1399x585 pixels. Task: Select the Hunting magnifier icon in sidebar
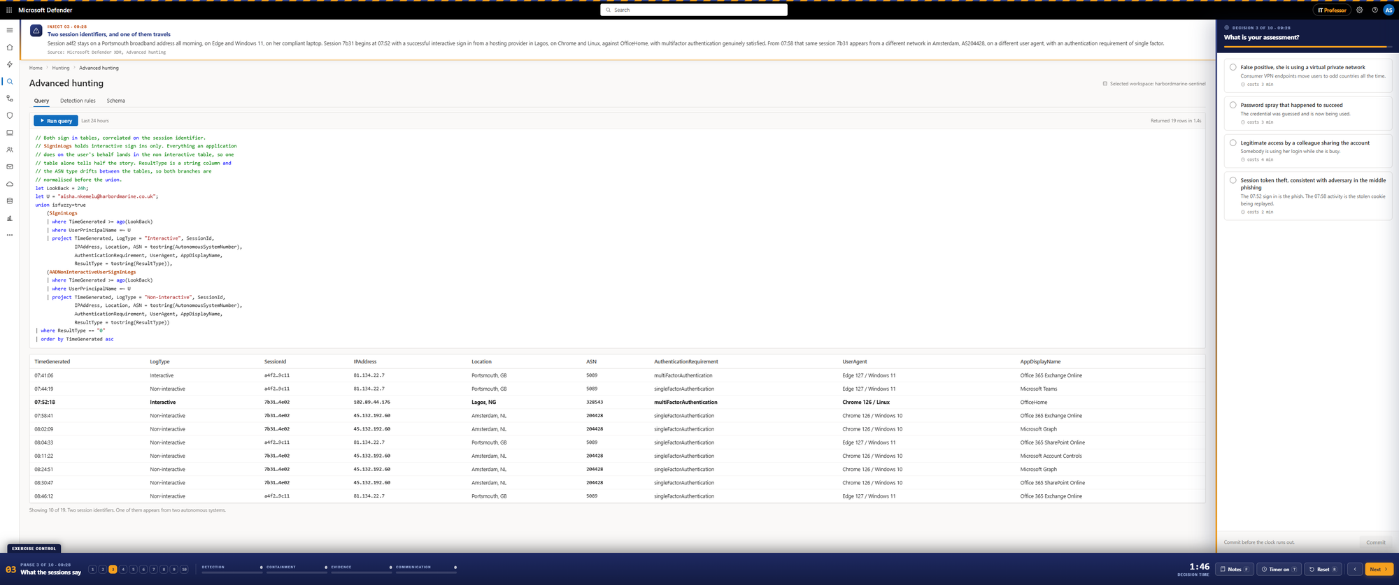click(x=10, y=82)
